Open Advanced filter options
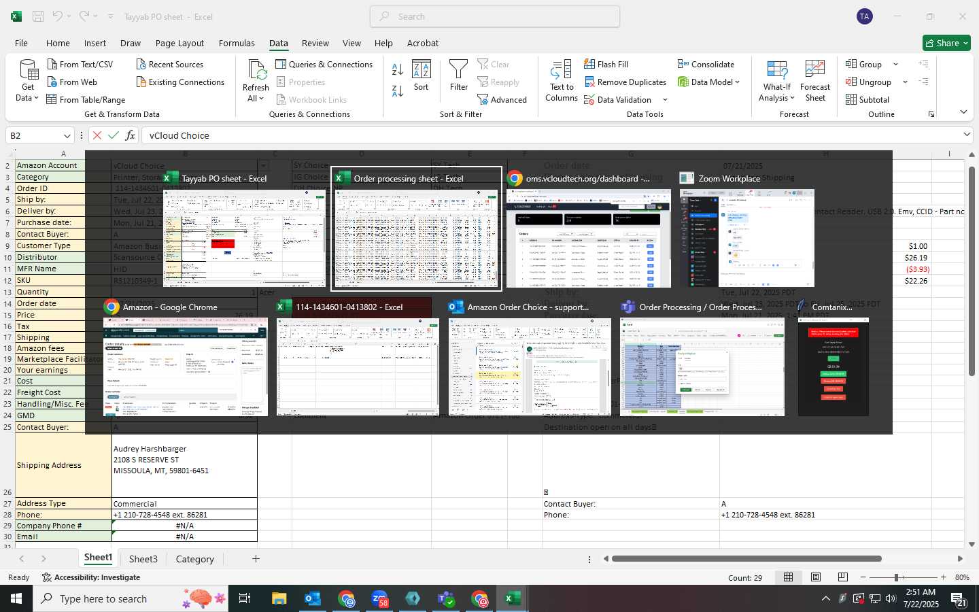Viewport: 979px width, 612px height. pyautogui.click(x=502, y=99)
